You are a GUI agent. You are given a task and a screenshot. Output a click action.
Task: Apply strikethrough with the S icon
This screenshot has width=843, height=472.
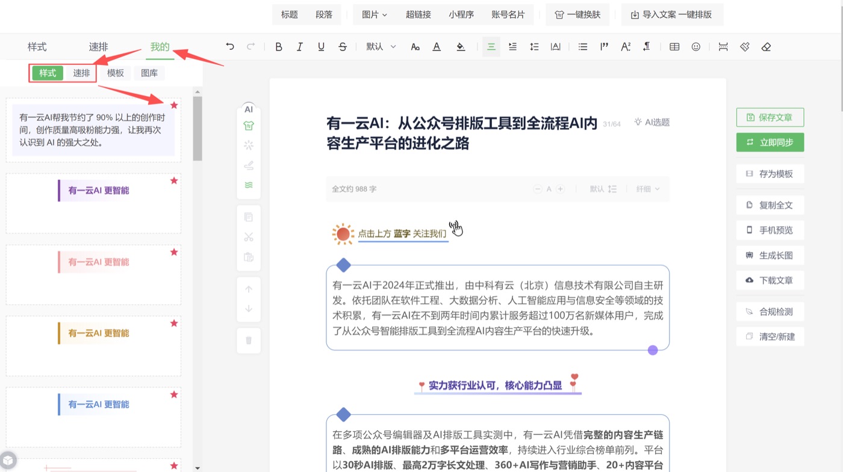[343, 47]
